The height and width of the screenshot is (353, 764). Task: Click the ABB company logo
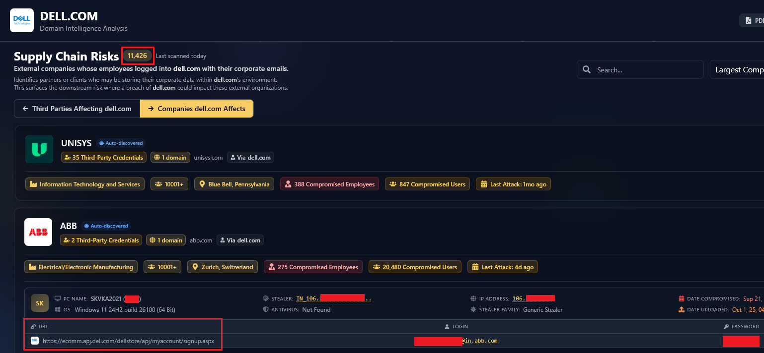(38, 232)
